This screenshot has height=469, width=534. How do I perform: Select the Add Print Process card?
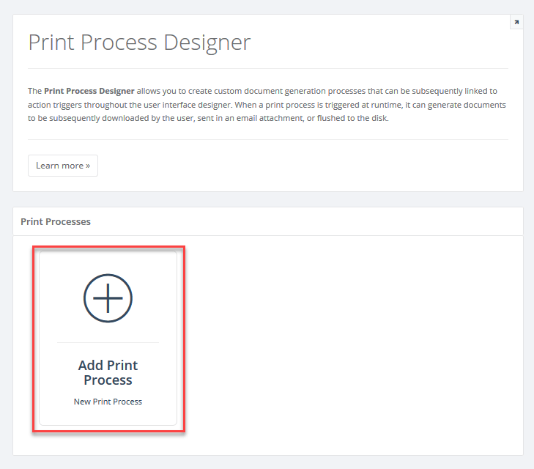coord(108,339)
